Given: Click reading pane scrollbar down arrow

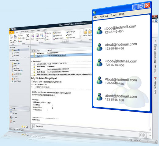Looking at the screenshot, I should [150, 129].
